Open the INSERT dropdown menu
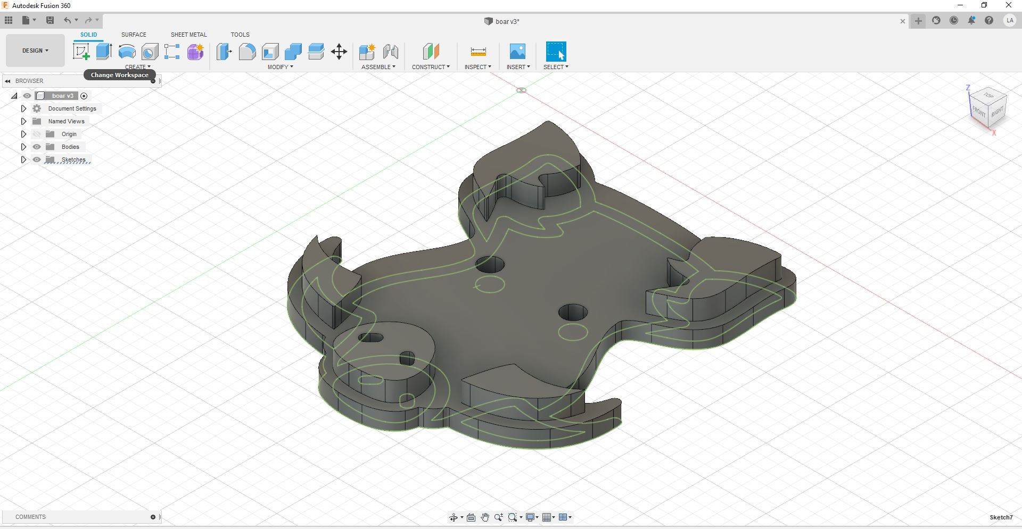The height and width of the screenshot is (529, 1022). point(518,67)
